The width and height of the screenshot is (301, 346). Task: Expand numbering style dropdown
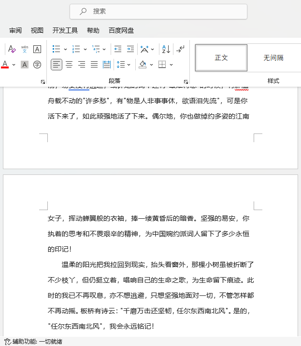[x=85, y=49]
